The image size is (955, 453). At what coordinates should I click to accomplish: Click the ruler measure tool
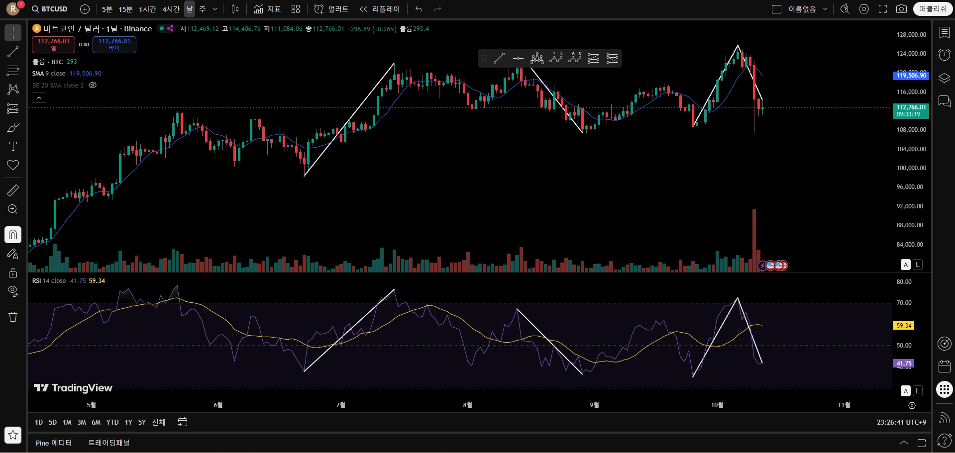click(13, 190)
